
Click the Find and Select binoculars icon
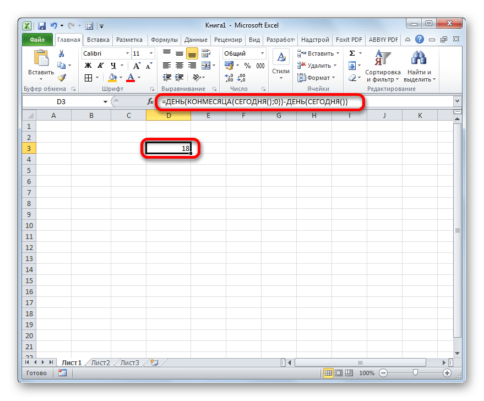418,57
